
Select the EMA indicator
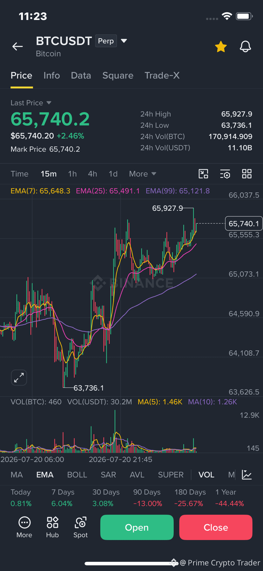tap(45, 475)
